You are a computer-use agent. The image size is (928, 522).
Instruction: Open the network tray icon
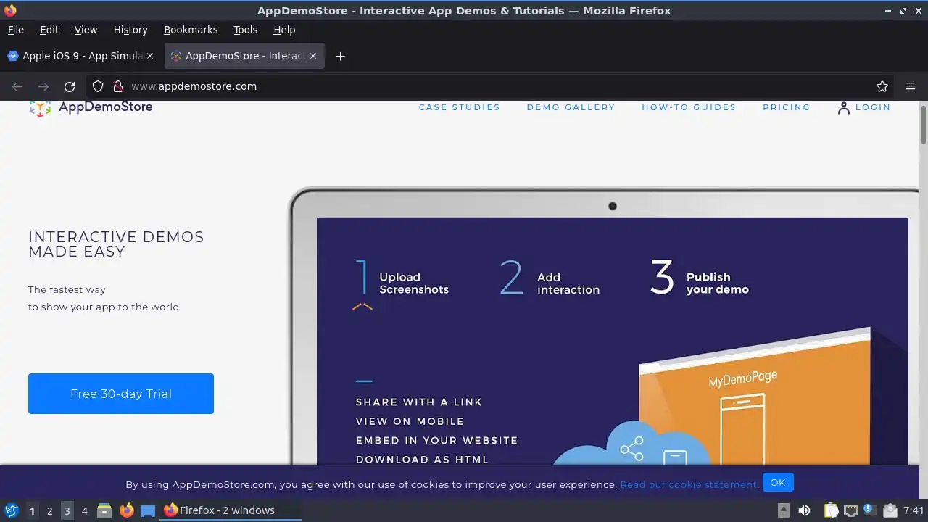(851, 510)
